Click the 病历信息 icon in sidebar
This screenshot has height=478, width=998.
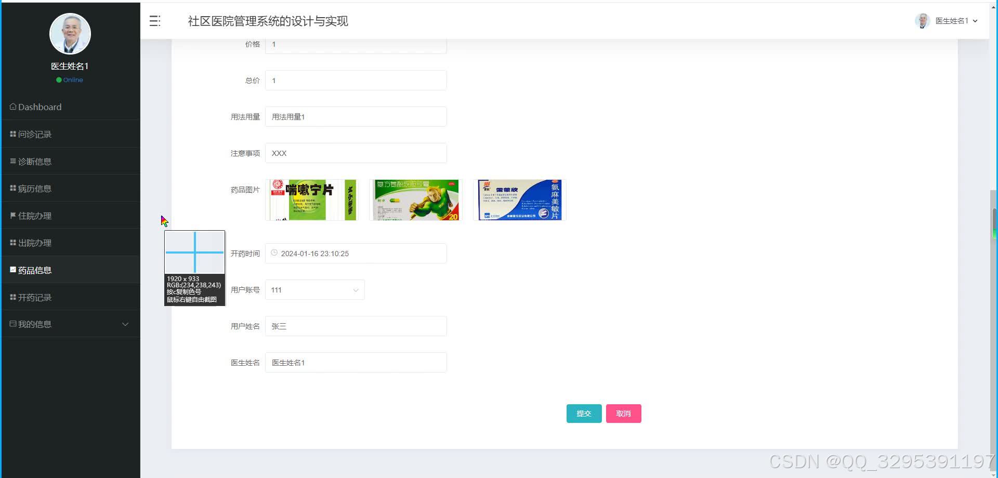[x=12, y=188]
